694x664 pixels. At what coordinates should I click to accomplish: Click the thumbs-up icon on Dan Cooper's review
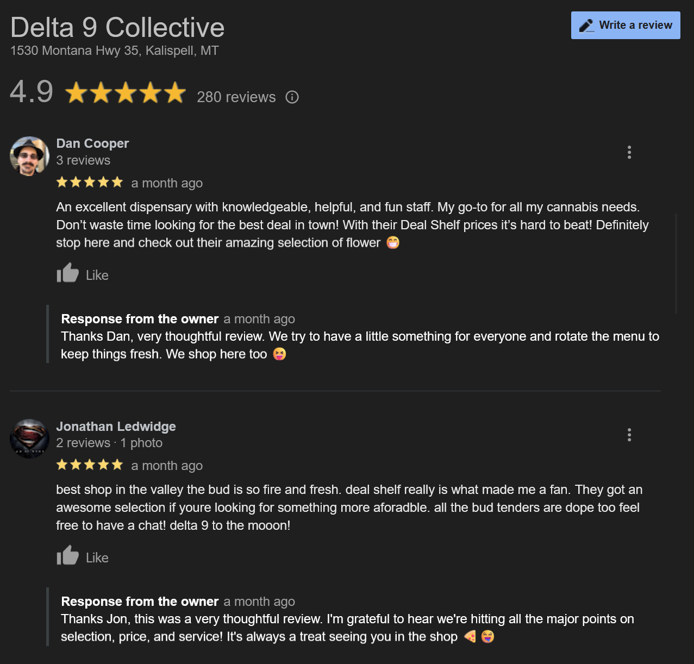click(x=67, y=273)
